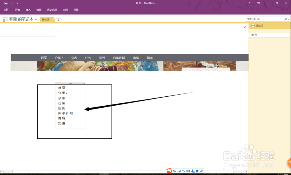Open ribbon display options icon
The width and height of the screenshot is (291, 175).
click(258, 3)
